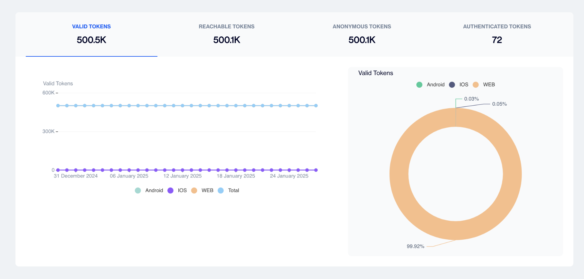Click the 600K y-axis label

tap(49, 93)
